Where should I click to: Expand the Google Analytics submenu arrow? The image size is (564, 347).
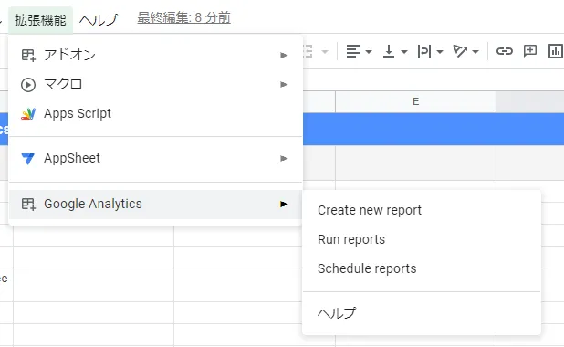click(284, 205)
